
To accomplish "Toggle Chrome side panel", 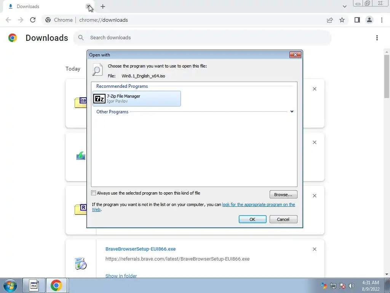I will tap(357, 20).
